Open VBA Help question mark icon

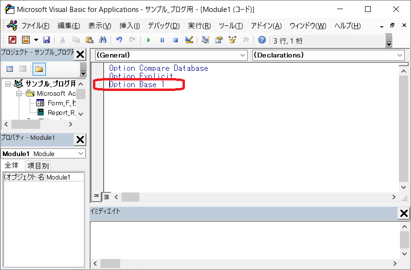[262, 40]
